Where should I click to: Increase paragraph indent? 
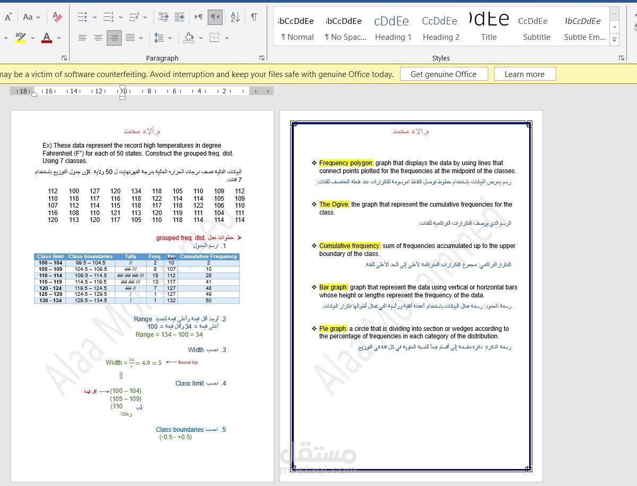(x=180, y=17)
